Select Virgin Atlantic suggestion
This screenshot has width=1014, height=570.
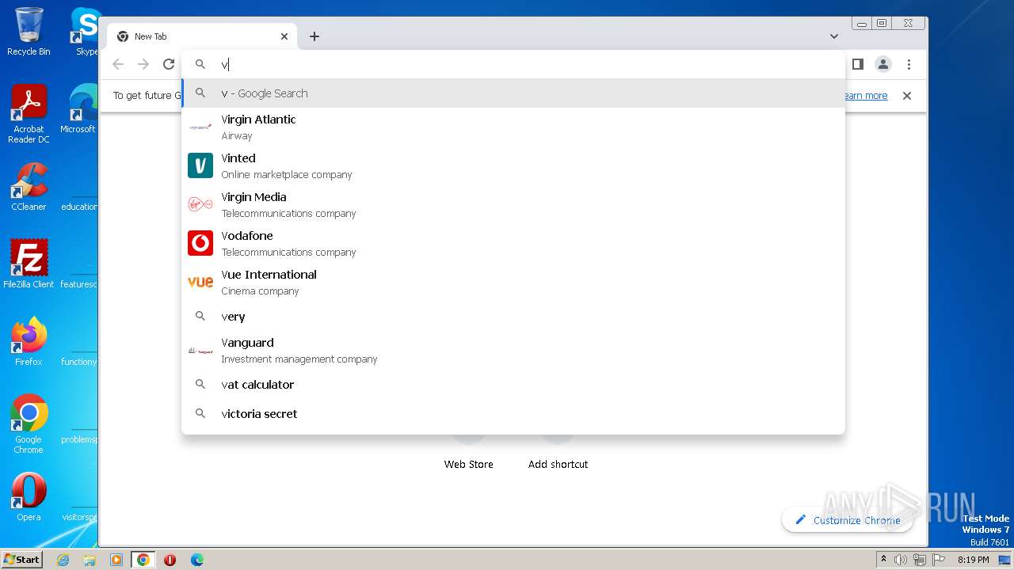(x=513, y=127)
